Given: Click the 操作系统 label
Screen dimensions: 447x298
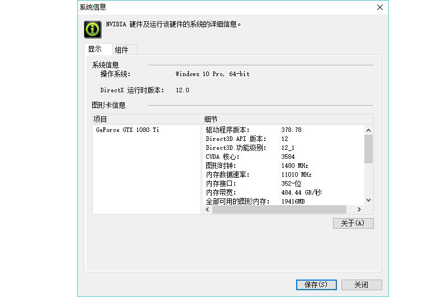Looking at the screenshot, I should tap(115, 74).
